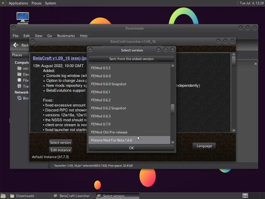The image size is (265, 199).
Task: Click the clock showing Tue Jul 4, 13:28
Action: coord(252,3)
